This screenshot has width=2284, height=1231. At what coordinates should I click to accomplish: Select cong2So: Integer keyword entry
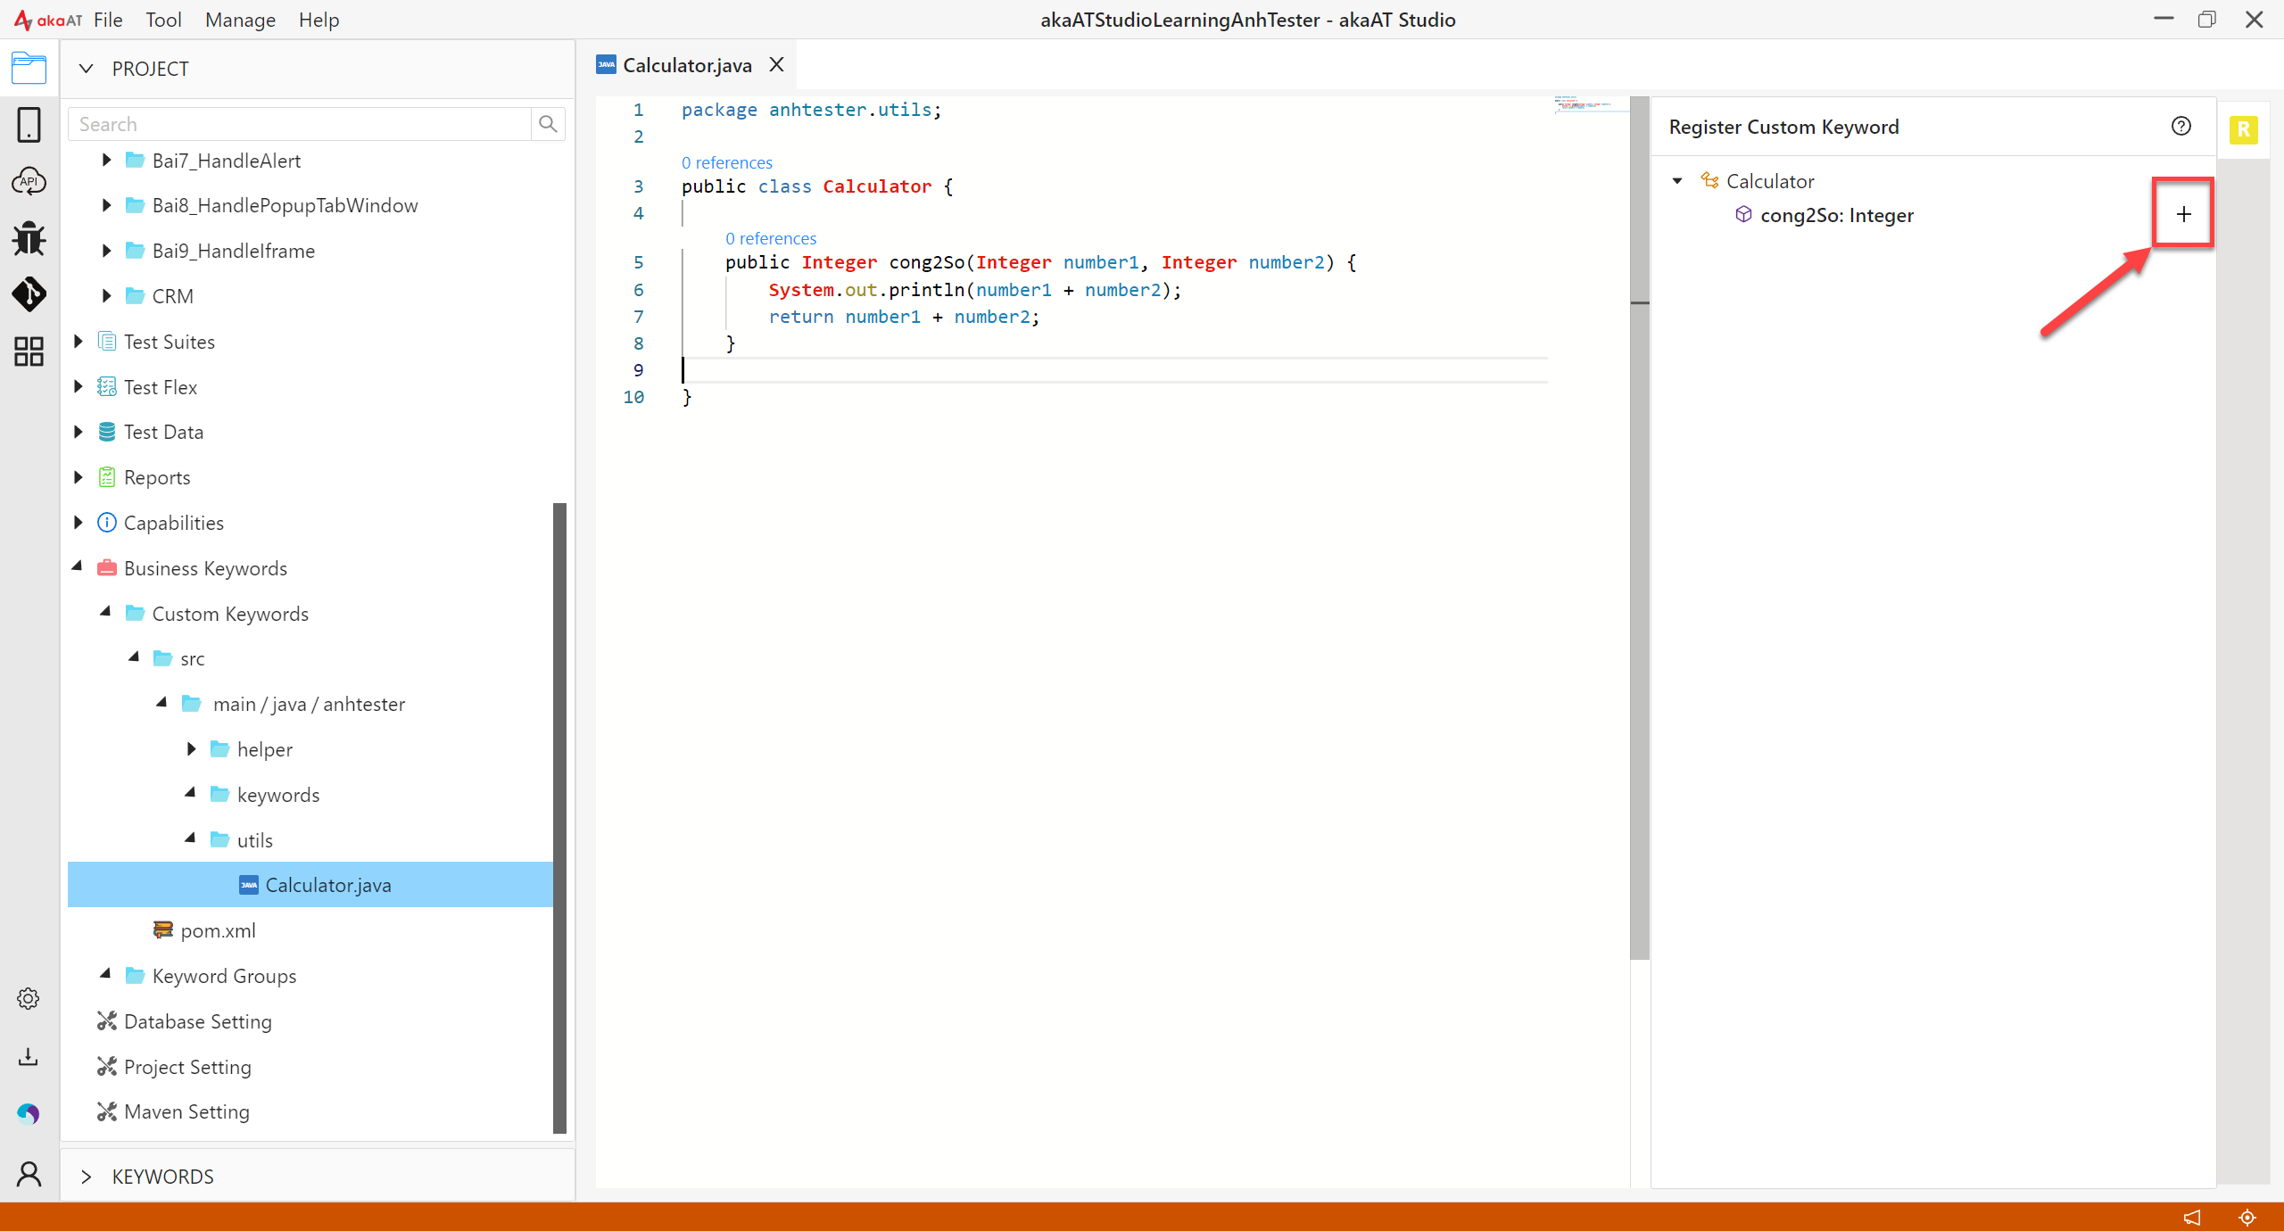click(x=1837, y=215)
